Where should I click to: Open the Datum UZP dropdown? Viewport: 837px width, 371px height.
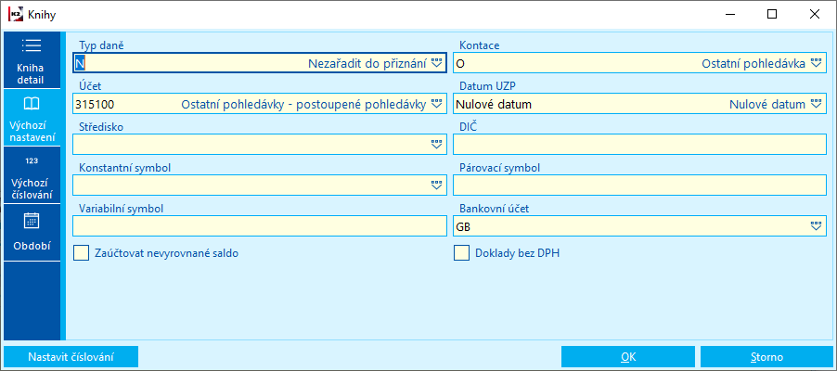coord(816,104)
